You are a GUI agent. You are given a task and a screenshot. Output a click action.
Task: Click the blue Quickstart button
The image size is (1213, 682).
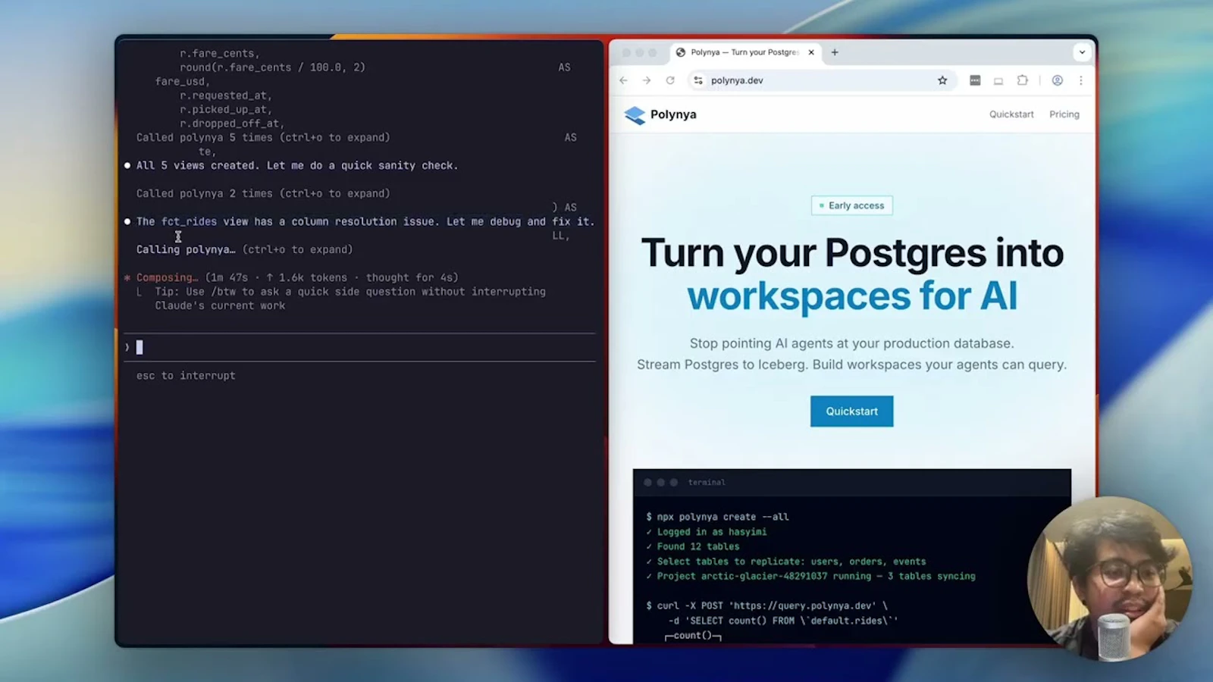[852, 411]
